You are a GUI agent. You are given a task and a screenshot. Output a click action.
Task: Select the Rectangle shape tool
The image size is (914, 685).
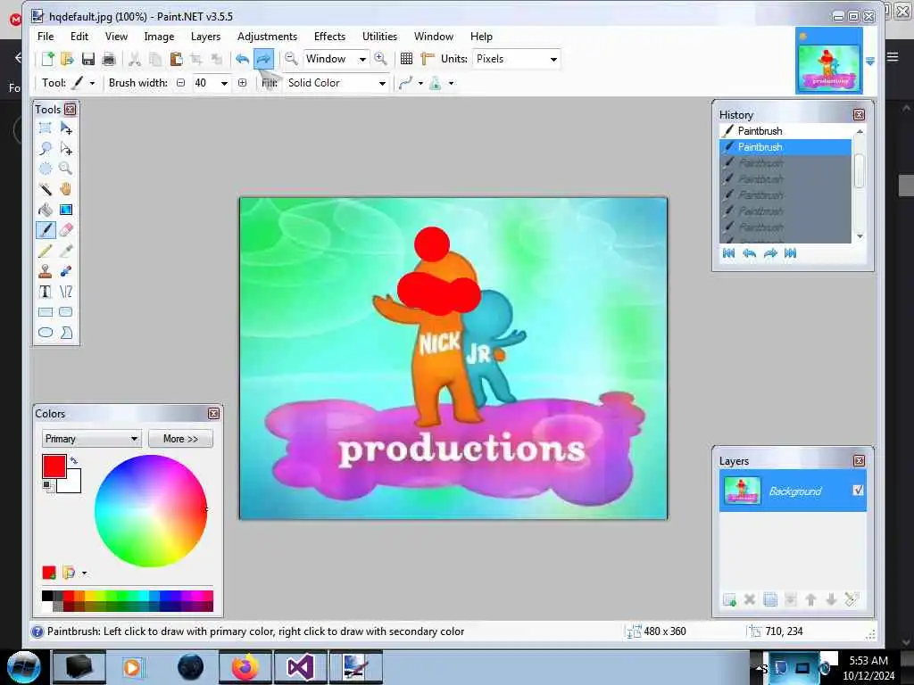point(45,311)
